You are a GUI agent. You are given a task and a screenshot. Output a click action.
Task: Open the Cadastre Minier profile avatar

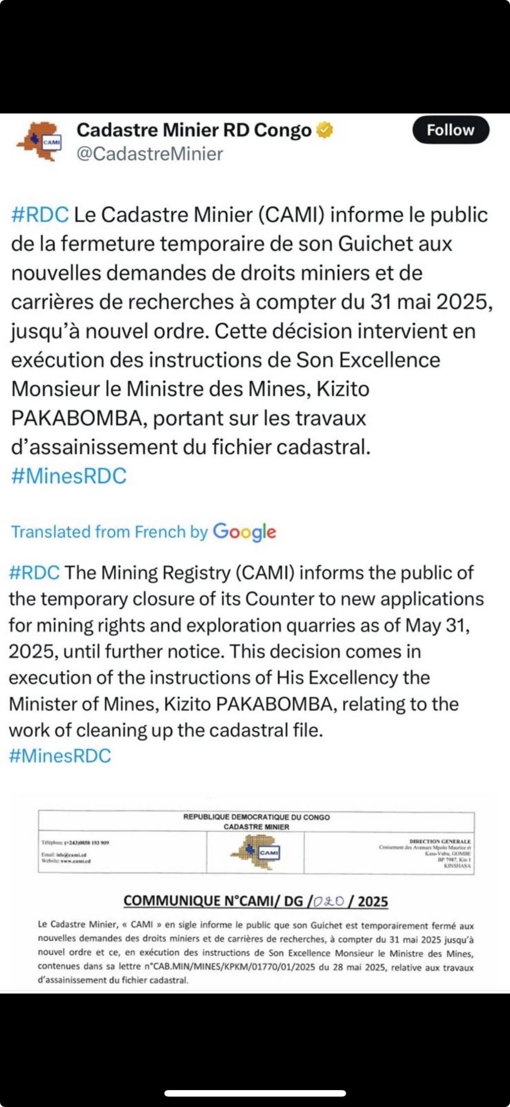pos(39,141)
